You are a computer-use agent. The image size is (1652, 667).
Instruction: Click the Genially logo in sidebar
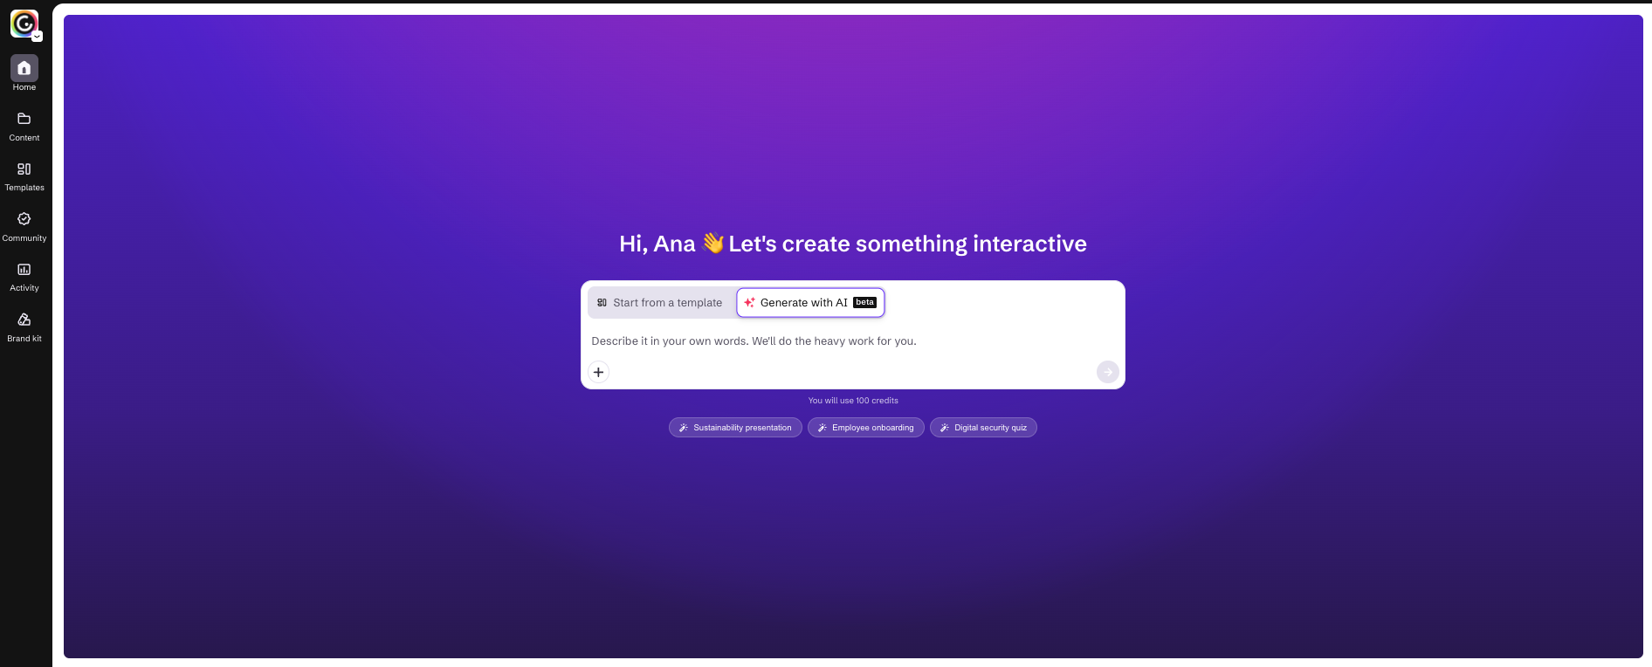[x=24, y=24]
